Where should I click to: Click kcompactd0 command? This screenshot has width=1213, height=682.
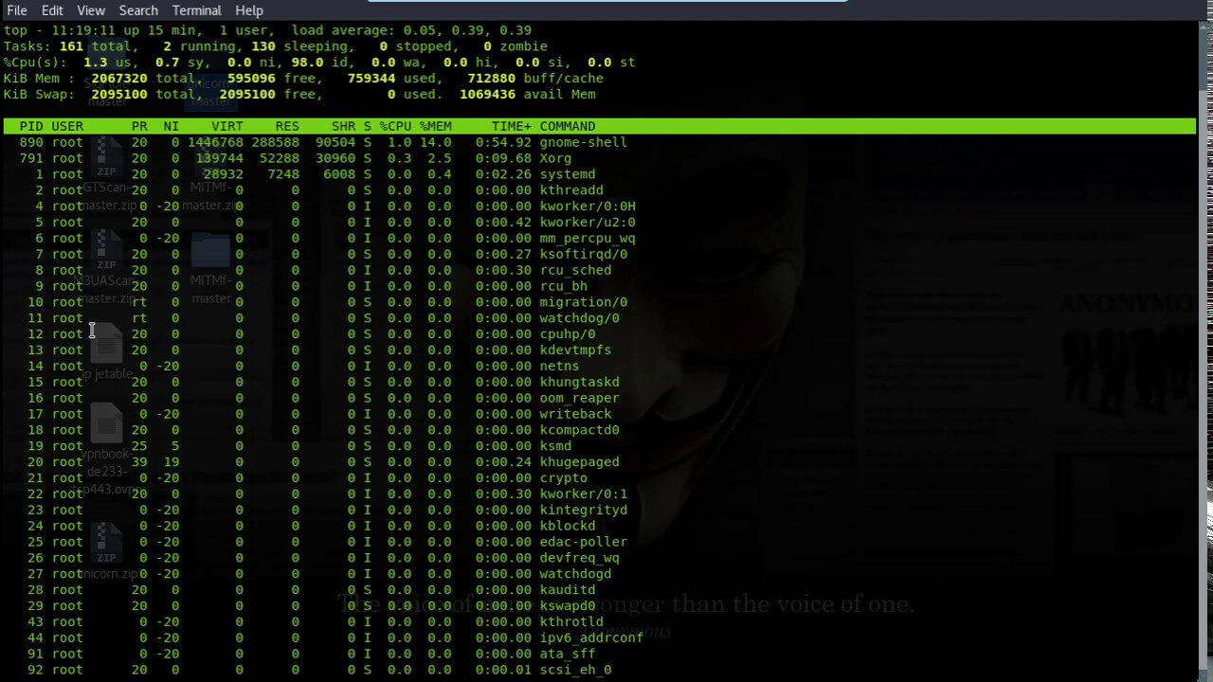point(580,430)
